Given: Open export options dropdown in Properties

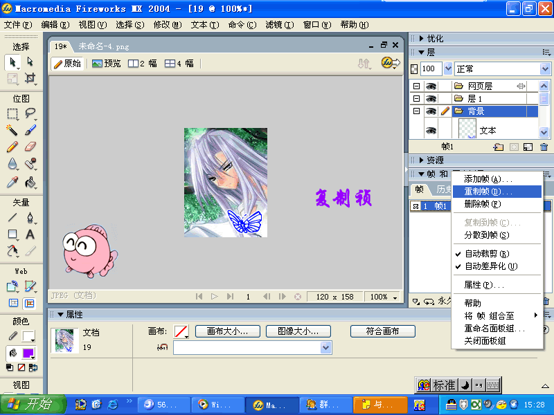Looking at the screenshot, I should tap(325, 348).
